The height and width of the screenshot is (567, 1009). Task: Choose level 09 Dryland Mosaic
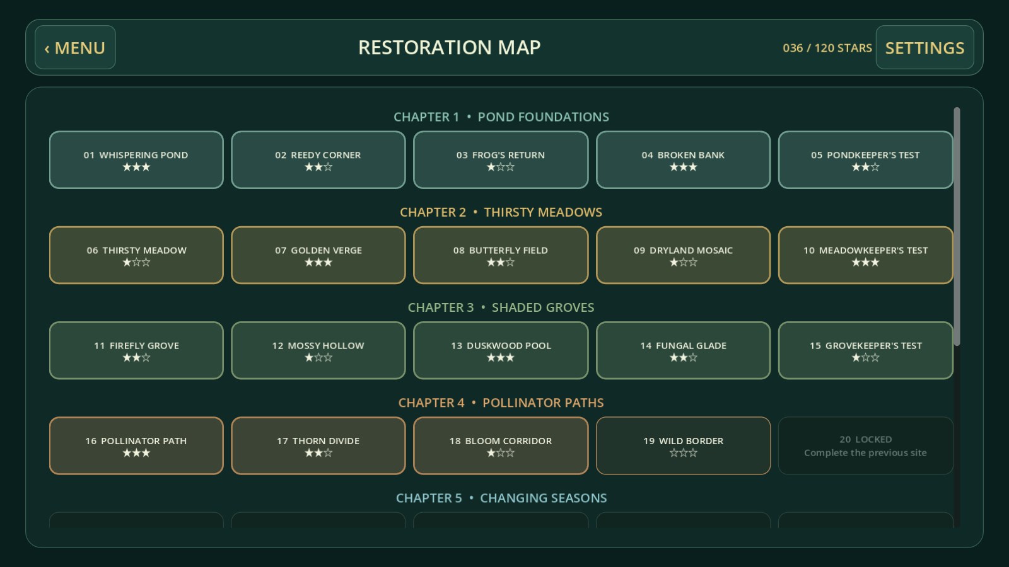pyautogui.click(x=683, y=255)
